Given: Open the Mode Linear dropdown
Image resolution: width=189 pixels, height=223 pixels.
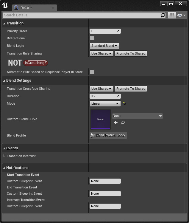Looking at the screenshot, I should 105,104.
